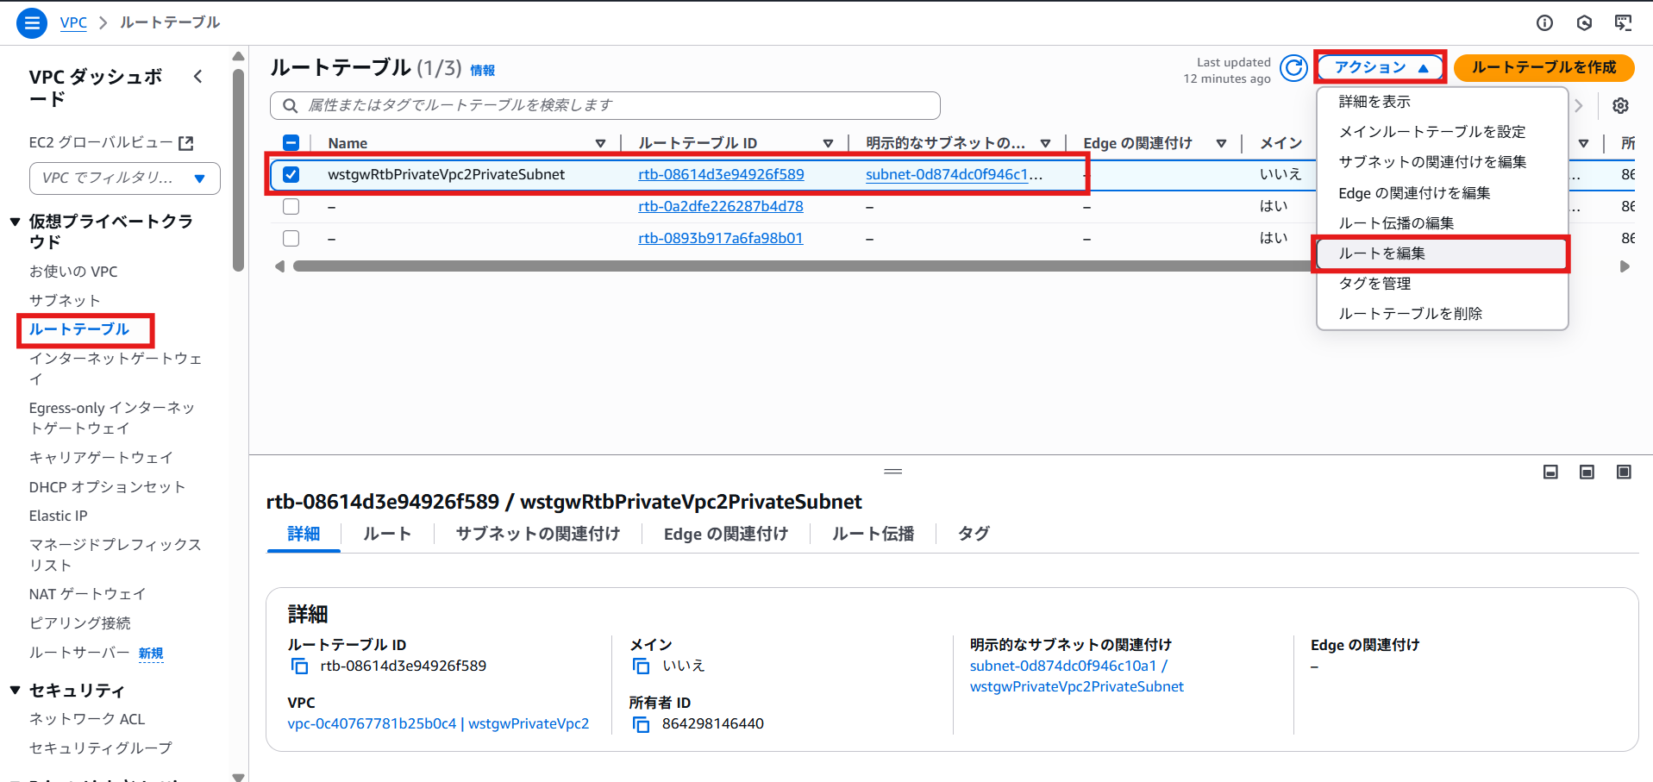Click ルートテーブルを作成 button
Image resolution: width=1653 pixels, height=782 pixels.
pyautogui.click(x=1543, y=67)
